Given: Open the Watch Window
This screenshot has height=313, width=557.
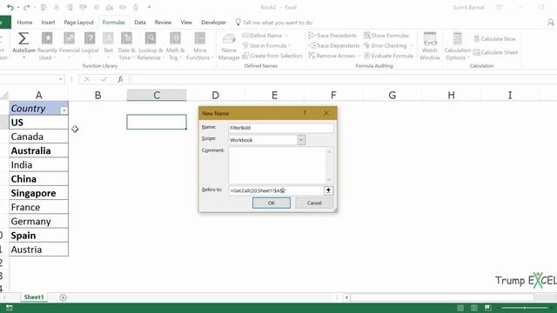Looking at the screenshot, I should [x=430, y=46].
